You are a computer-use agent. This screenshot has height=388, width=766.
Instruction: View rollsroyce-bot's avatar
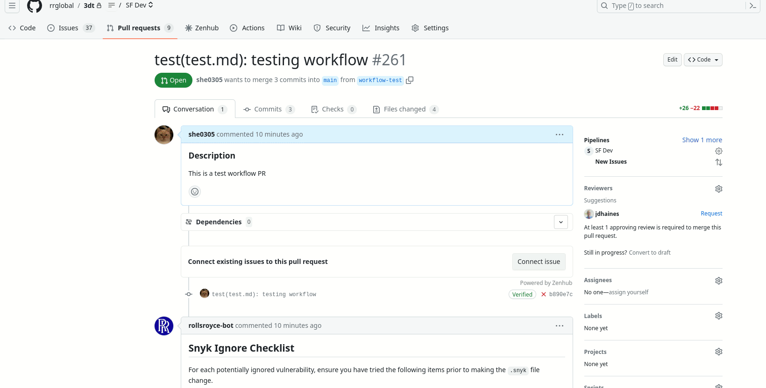(164, 326)
